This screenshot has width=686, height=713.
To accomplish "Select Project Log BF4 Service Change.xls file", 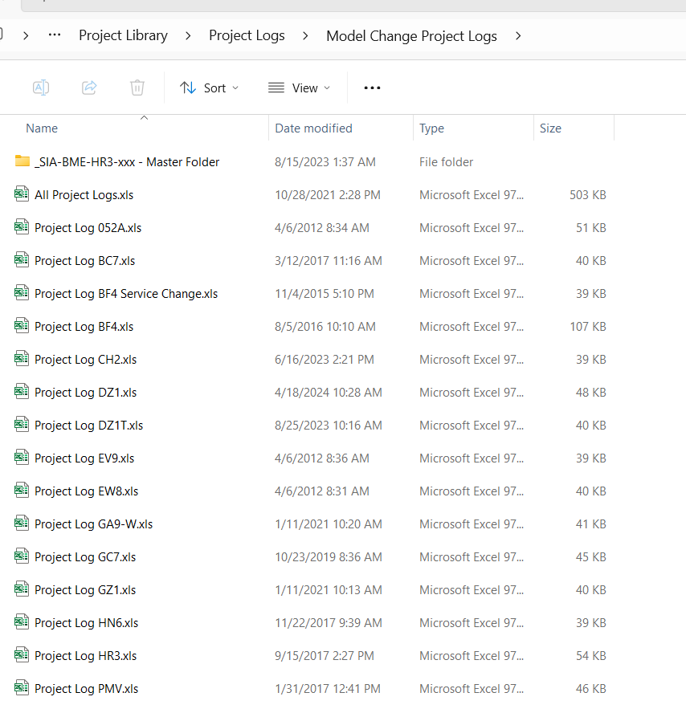I will point(126,293).
